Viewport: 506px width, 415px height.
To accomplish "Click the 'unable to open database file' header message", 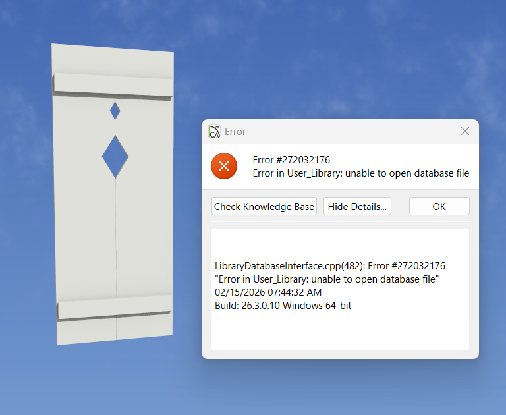I will tap(361, 173).
